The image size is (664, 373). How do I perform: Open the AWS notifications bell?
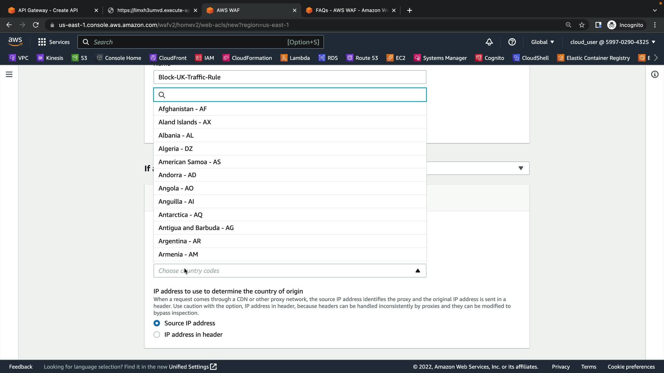489,42
